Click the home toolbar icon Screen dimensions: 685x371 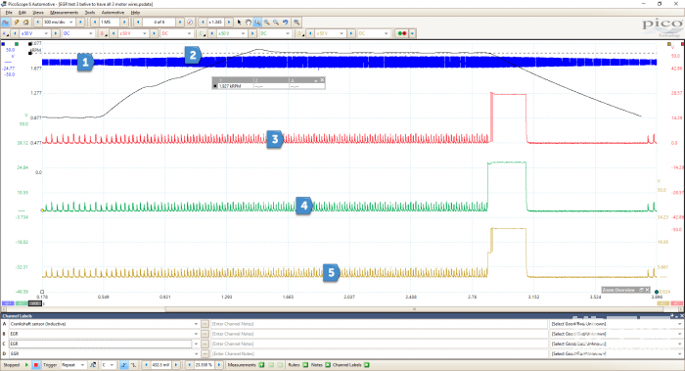(25, 22)
